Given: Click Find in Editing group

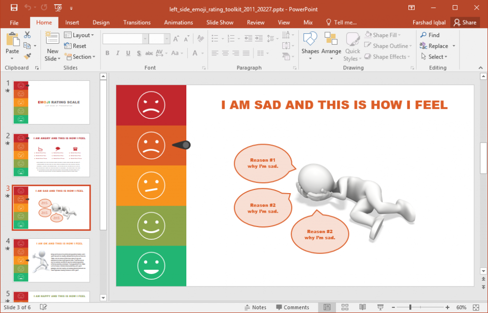Looking at the screenshot, I should pos(430,35).
